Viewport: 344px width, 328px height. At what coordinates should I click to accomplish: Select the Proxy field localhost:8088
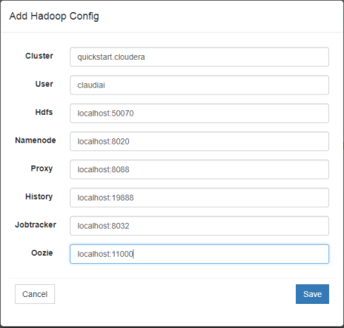[199, 169]
